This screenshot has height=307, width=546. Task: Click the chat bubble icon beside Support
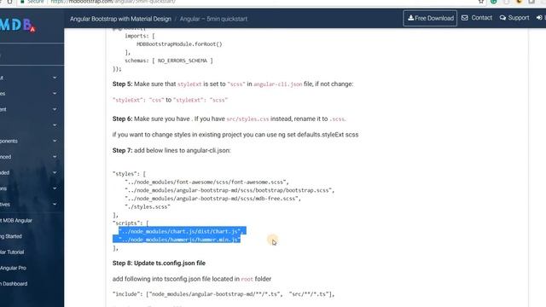tap(502, 18)
